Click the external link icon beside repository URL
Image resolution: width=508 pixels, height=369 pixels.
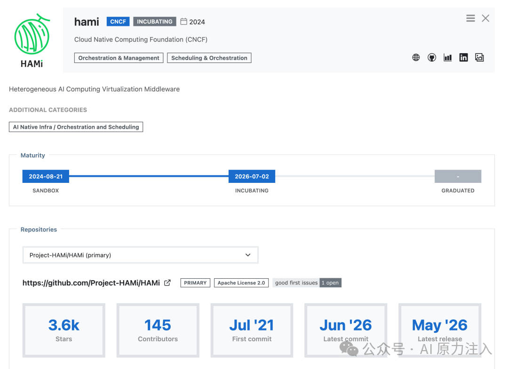pos(167,283)
